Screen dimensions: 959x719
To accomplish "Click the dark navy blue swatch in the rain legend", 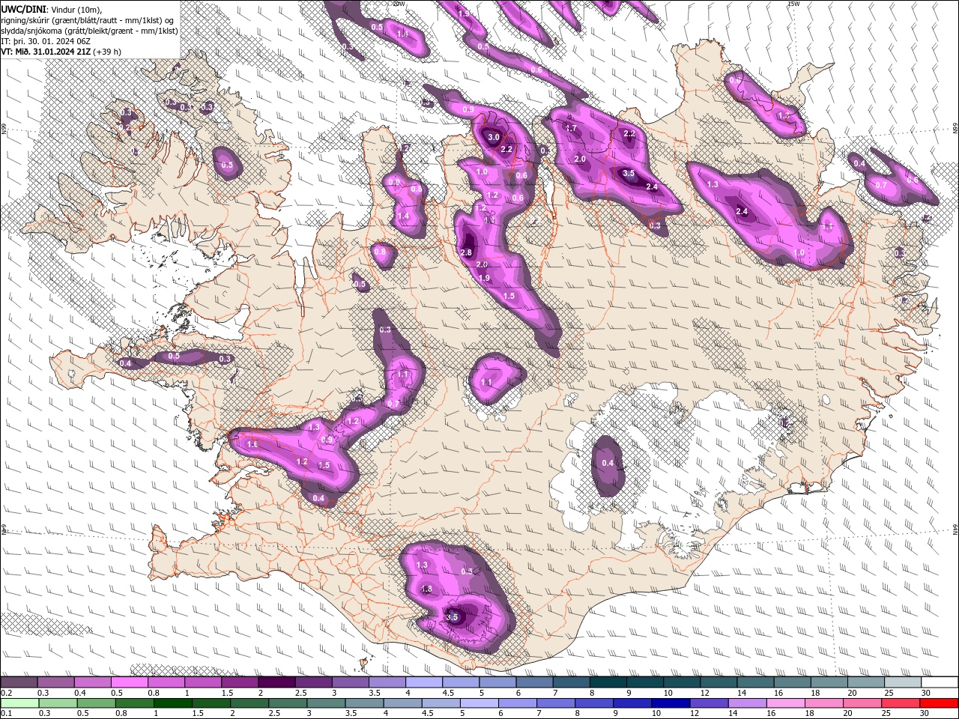I will tap(670, 703).
